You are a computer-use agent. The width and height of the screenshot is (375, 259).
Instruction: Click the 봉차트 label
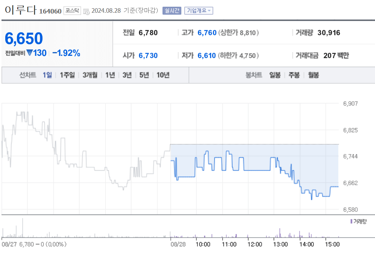[254, 75]
